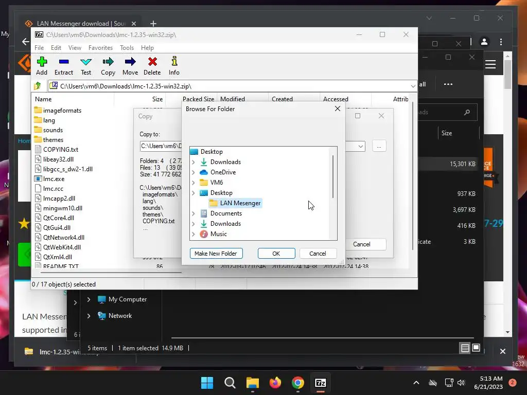Screen dimensions: 527x395
Task: Open Chrome from the taskbar
Action: (298, 383)
